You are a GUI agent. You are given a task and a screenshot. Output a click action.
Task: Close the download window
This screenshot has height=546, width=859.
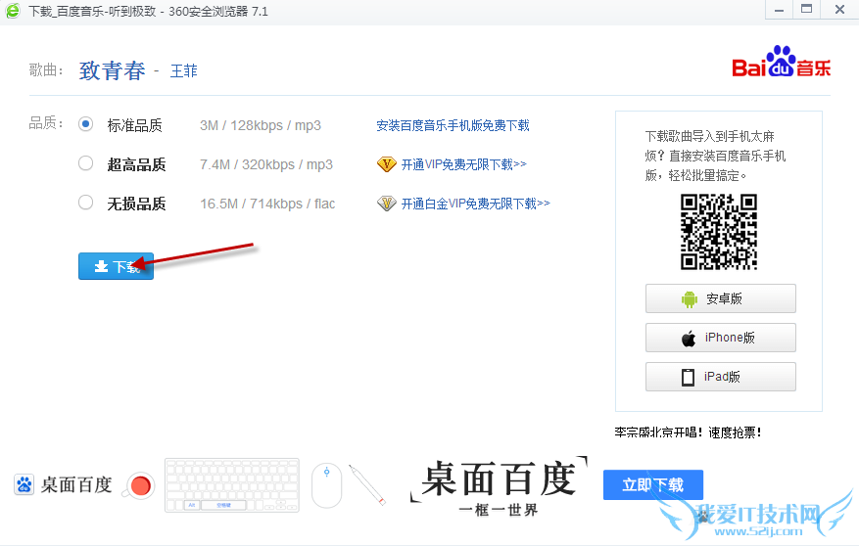[839, 10]
